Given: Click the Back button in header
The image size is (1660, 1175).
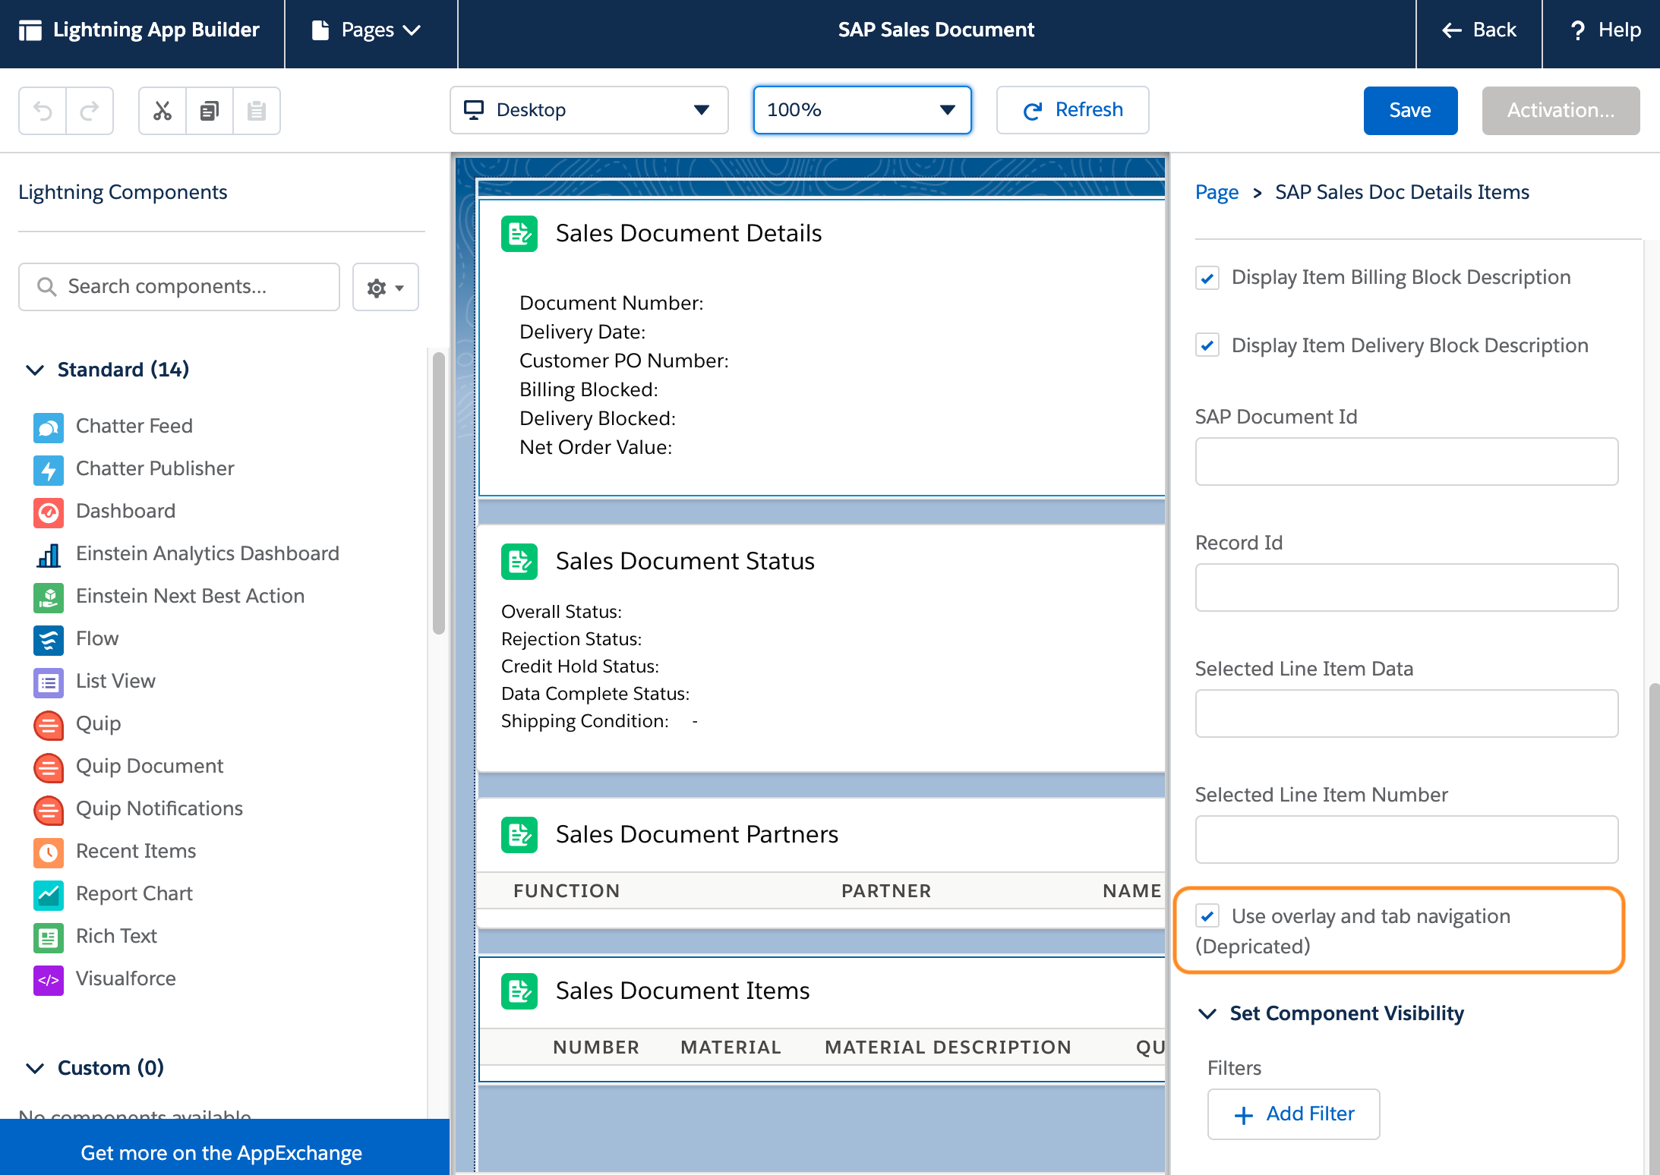Looking at the screenshot, I should [1479, 30].
